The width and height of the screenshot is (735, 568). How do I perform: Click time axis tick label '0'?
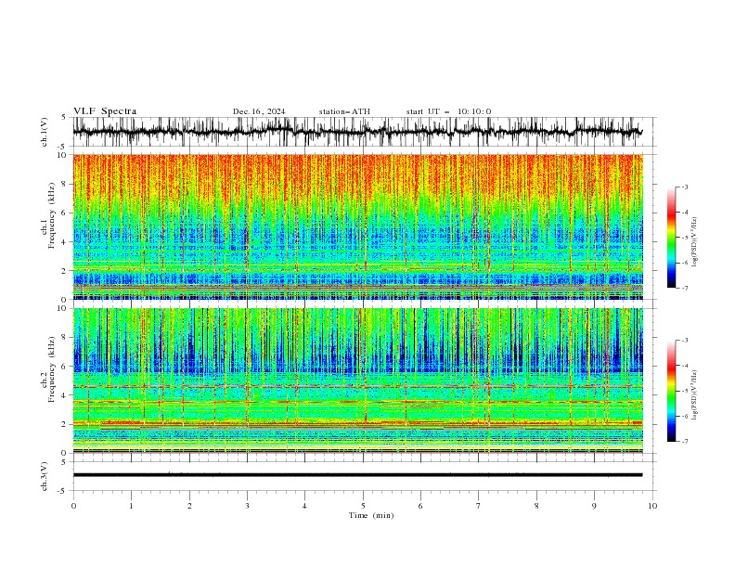click(x=73, y=506)
